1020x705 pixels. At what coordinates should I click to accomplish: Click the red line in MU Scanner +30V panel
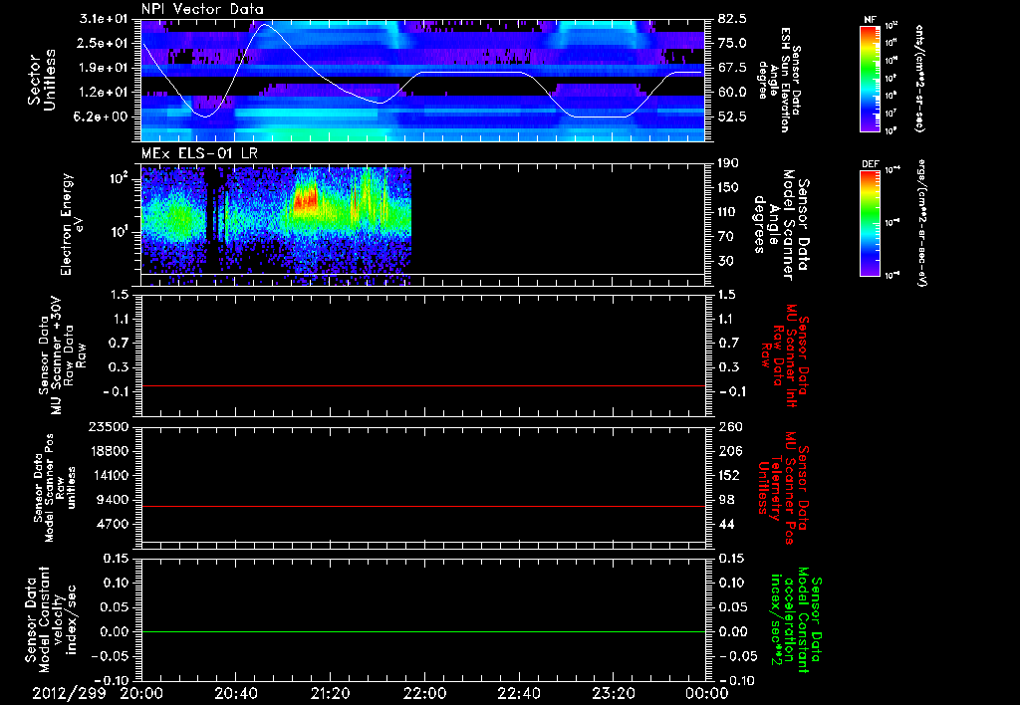click(x=423, y=385)
